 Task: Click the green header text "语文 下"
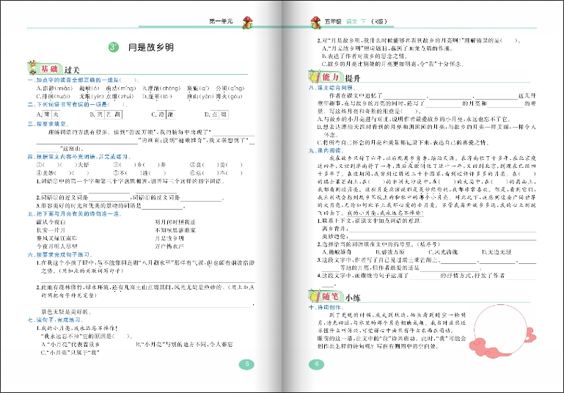point(356,21)
